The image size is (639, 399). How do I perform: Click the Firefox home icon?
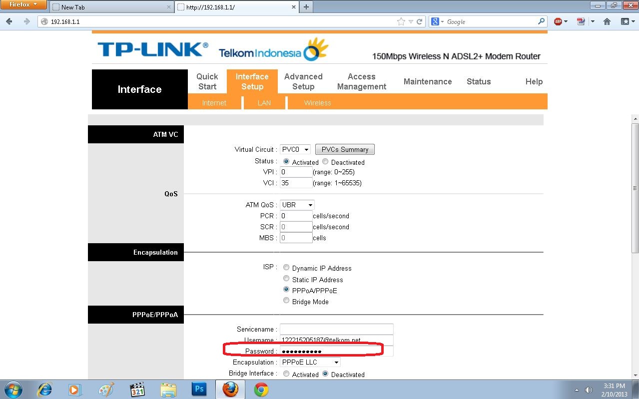point(607,21)
